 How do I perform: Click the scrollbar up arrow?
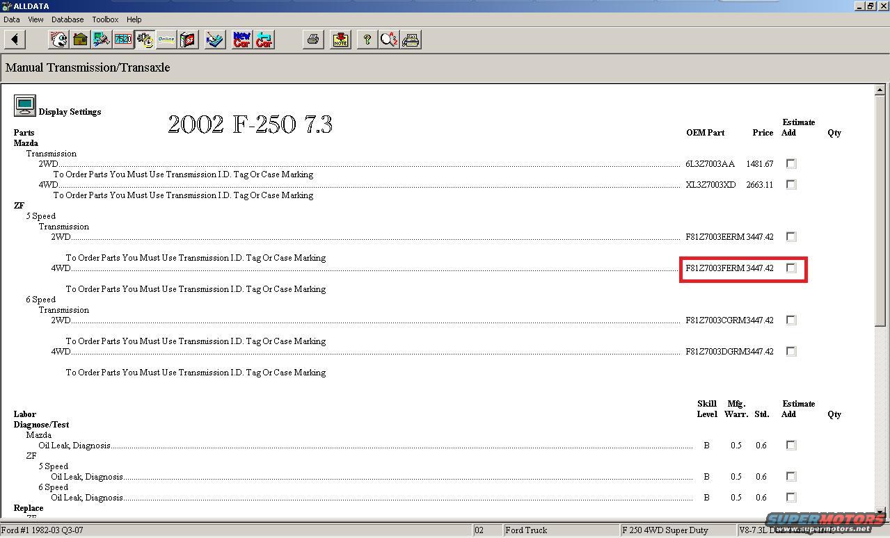click(x=880, y=90)
